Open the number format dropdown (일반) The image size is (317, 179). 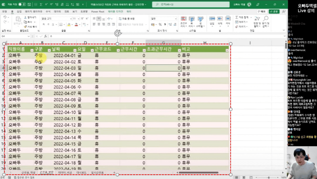tap(176, 19)
